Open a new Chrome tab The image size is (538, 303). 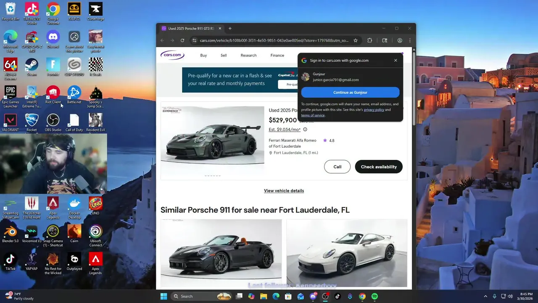click(230, 28)
